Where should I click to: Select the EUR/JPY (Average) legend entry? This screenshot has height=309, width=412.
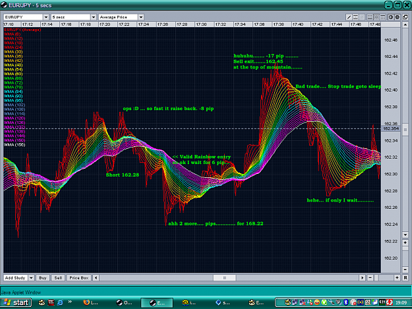point(22,30)
